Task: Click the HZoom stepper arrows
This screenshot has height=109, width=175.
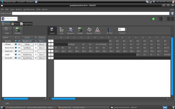Action: 126,29
